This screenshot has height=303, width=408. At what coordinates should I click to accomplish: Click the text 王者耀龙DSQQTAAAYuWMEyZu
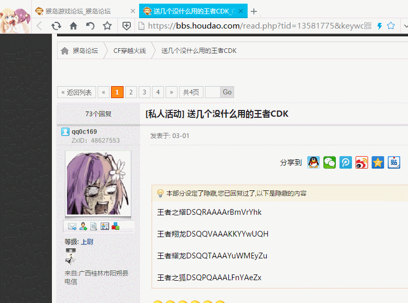point(212,256)
